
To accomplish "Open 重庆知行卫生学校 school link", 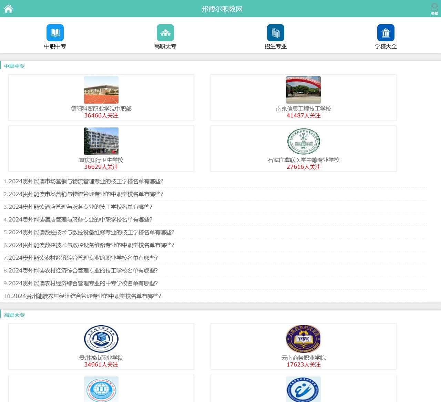I will (x=101, y=160).
